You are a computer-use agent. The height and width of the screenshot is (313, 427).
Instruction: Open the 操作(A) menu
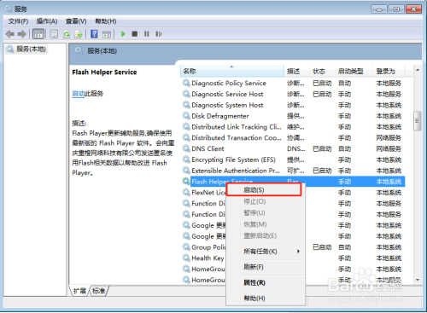point(47,21)
